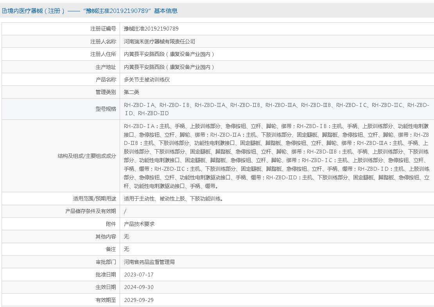Click the 适用范围/预期用途 value text
Screen dimensions: 434x307
coord(174,199)
